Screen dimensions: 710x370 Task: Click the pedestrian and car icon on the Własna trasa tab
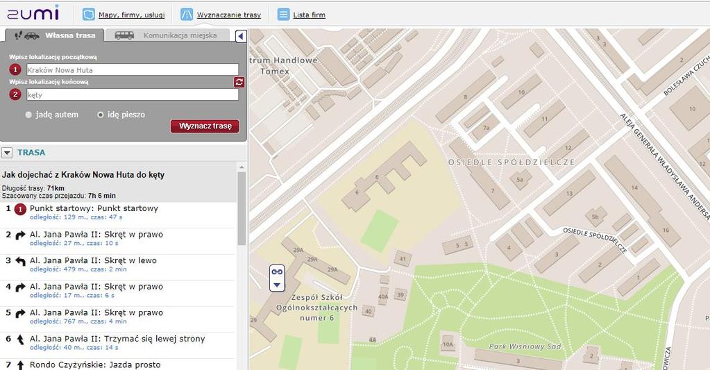26,35
